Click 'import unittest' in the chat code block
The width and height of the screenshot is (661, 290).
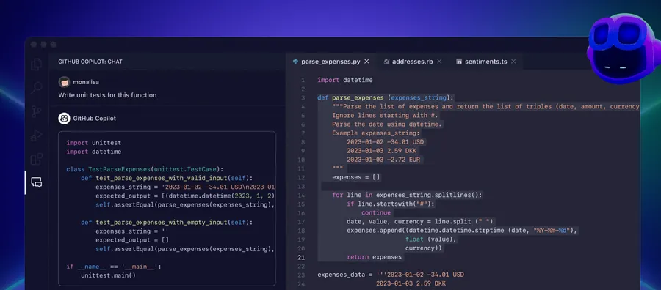[93, 143]
